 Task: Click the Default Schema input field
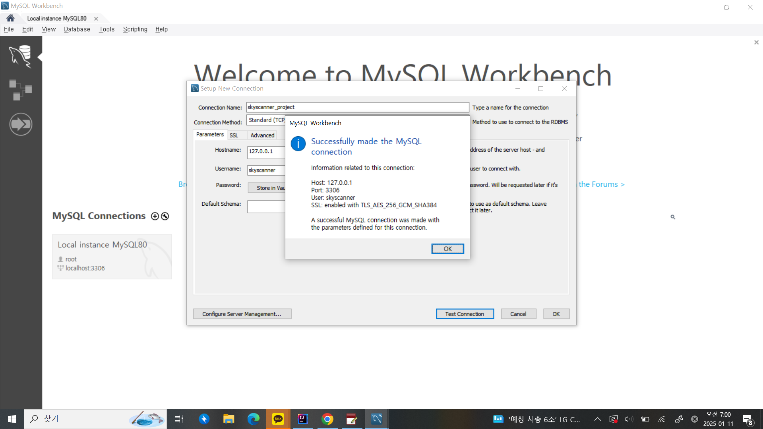pyautogui.click(x=266, y=207)
